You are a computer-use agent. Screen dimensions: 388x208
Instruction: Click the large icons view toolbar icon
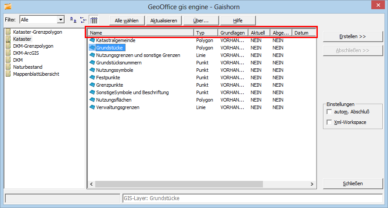click(x=73, y=20)
